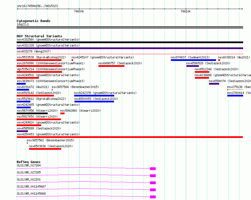Image resolution: width=251 pixels, height=200 pixels.
Task: Select the RefSeq Genes track title
Action: (x=28, y=162)
